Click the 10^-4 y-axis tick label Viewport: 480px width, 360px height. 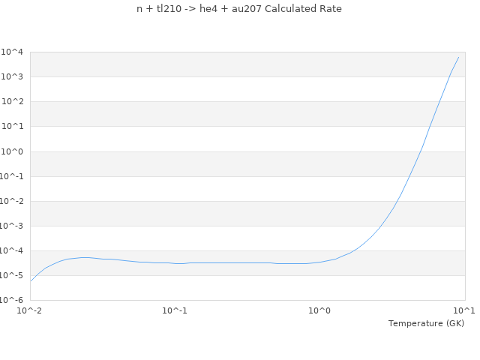coord(12,250)
